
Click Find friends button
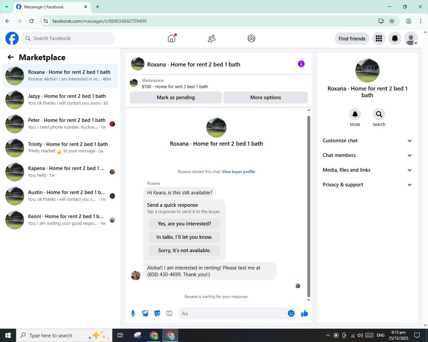tap(352, 38)
